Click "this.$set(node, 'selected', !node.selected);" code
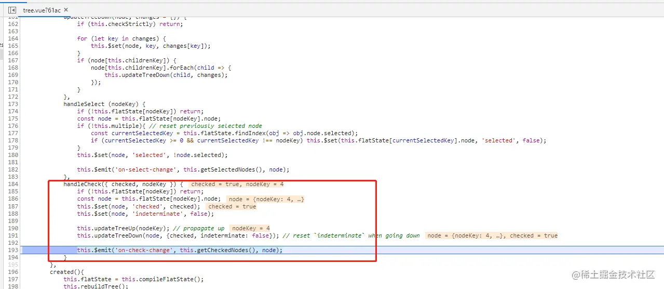 tap(153, 155)
